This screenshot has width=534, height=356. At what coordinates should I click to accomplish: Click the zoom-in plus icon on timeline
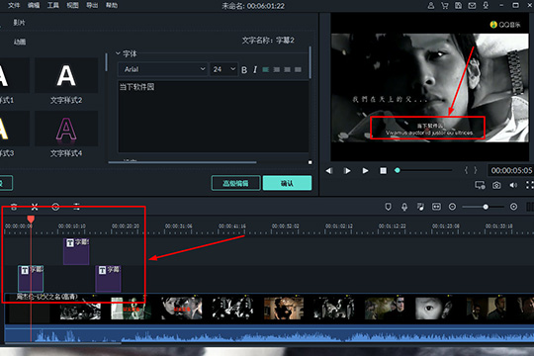click(x=513, y=207)
